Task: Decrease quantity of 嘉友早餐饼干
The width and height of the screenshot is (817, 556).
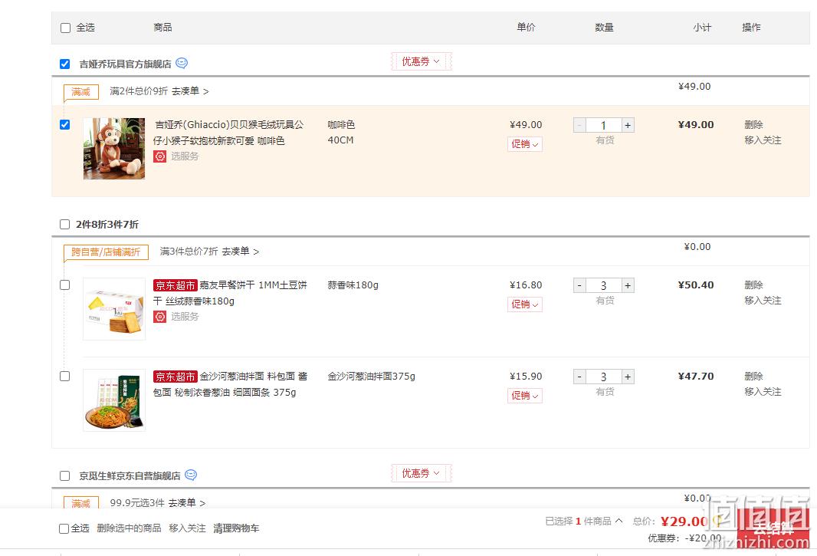Action: tap(579, 285)
